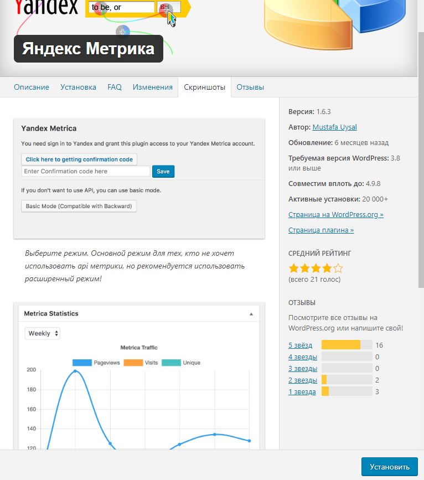The height and width of the screenshot is (480, 424).
Task: Click the blue plus circle in the banner
Action: tap(123, 31)
